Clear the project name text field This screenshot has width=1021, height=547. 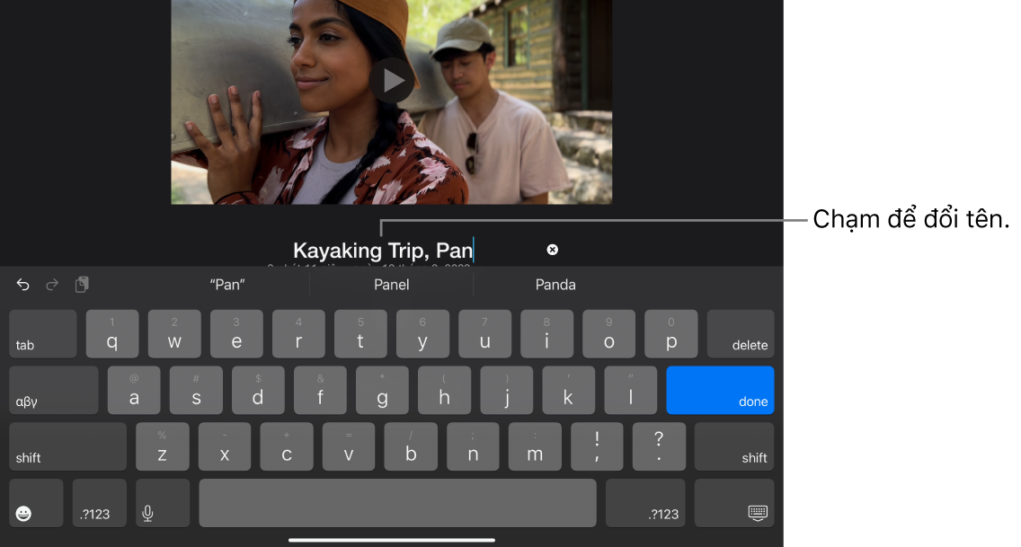click(x=552, y=250)
